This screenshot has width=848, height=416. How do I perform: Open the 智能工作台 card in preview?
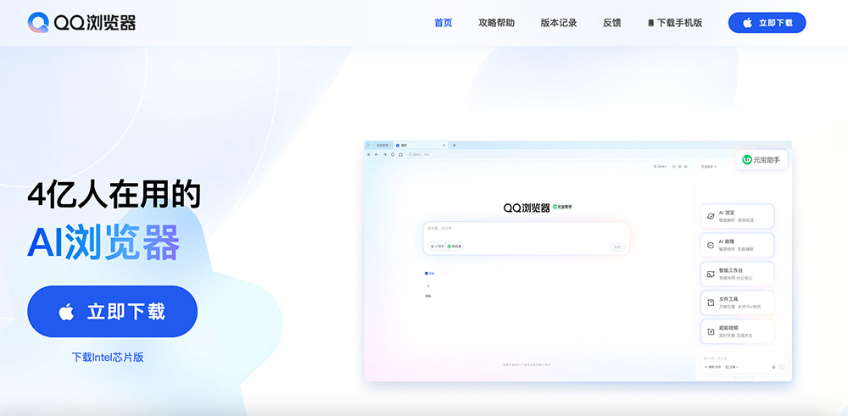[737, 274]
